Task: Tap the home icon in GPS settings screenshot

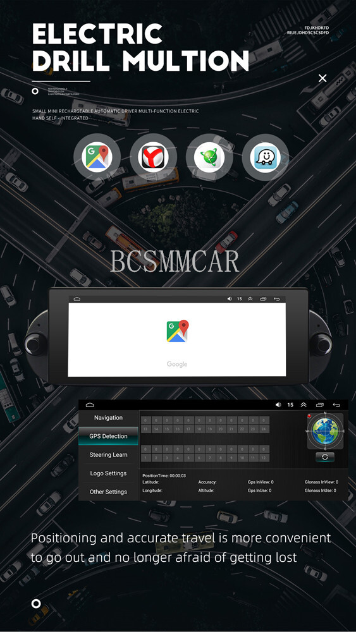Action: point(90,404)
